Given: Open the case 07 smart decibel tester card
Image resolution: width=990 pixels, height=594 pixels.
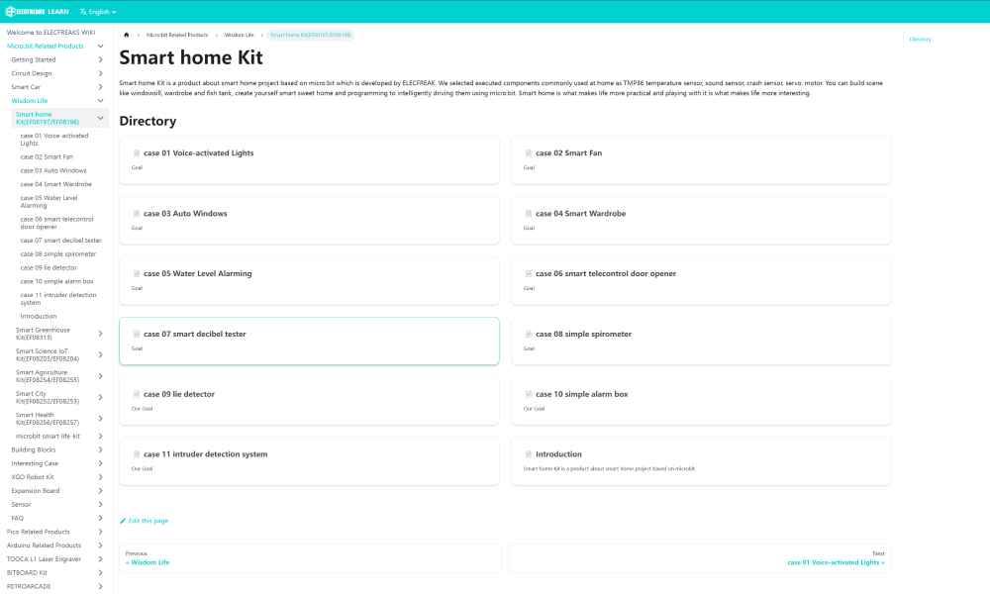Looking at the screenshot, I should click(308, 341).
